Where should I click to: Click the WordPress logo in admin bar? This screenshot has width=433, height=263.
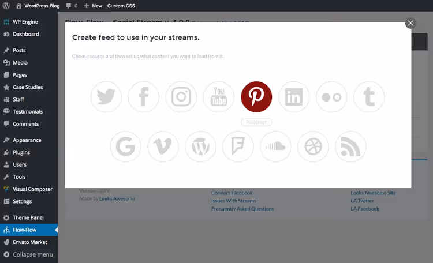[x=6, y=6]
